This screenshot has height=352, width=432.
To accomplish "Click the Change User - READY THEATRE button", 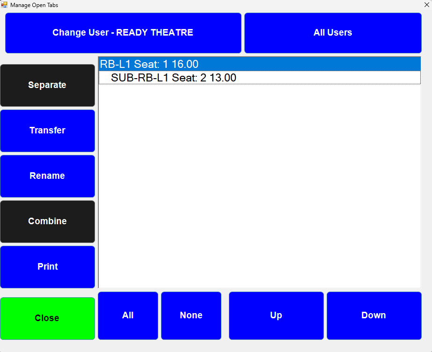I will click(x=123, y=33).
